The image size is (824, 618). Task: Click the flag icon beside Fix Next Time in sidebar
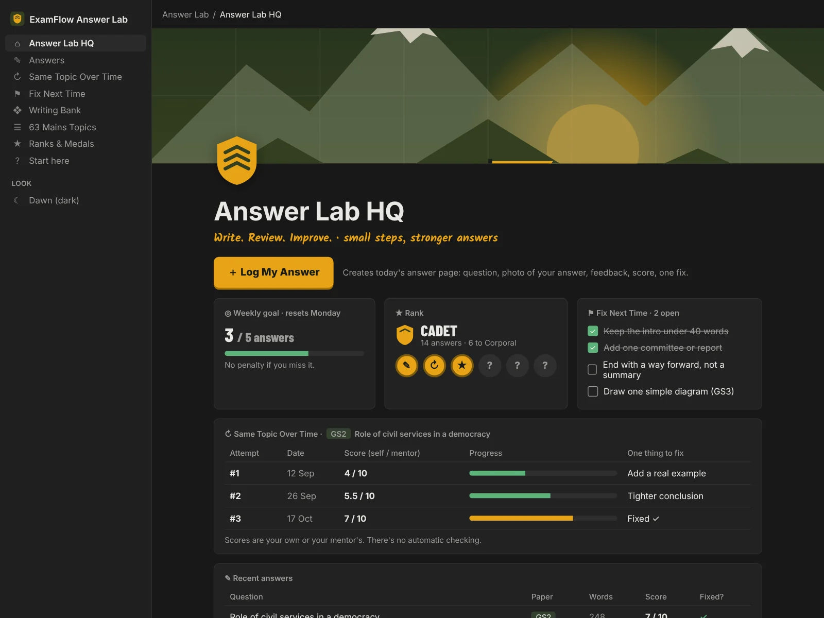click(18, 94)
